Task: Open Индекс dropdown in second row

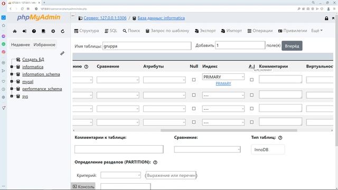Action: click(x=223, y=95)
